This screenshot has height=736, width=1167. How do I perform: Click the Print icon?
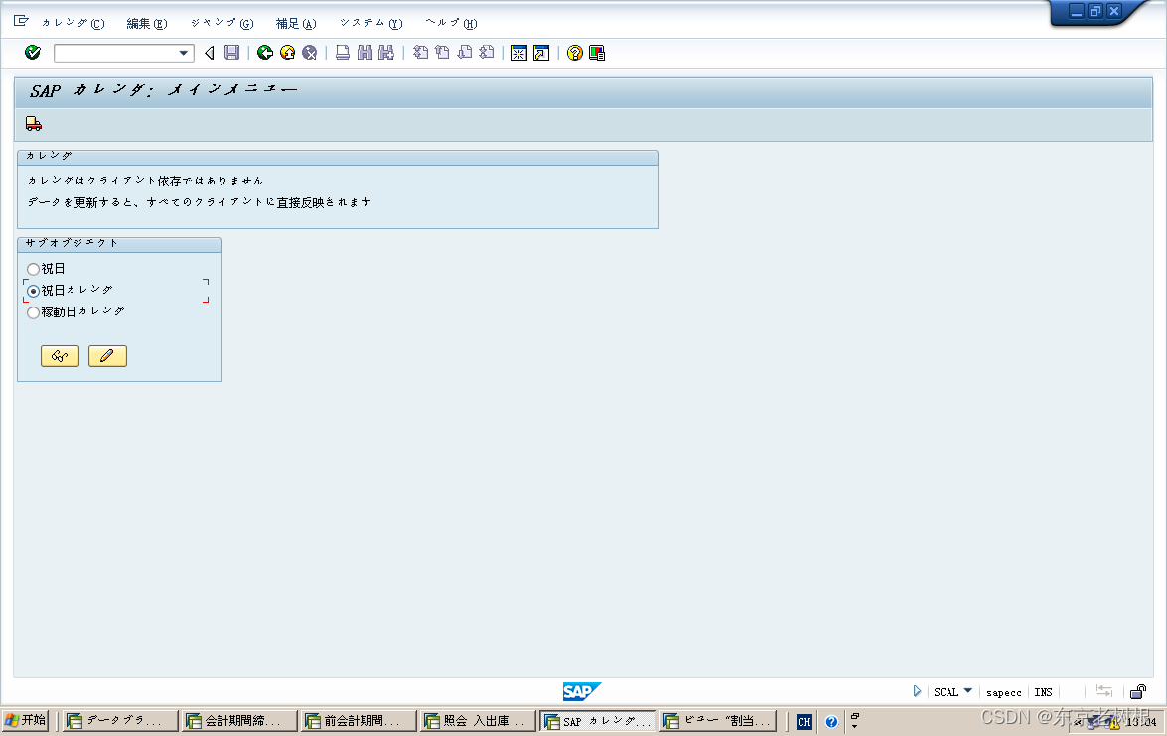coord(343,52)
